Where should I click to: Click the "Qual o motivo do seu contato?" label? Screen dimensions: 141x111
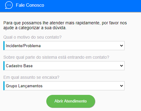pyautogui.click(x=33, y=37)
